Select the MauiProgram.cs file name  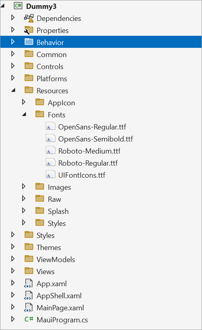(62, 320)
